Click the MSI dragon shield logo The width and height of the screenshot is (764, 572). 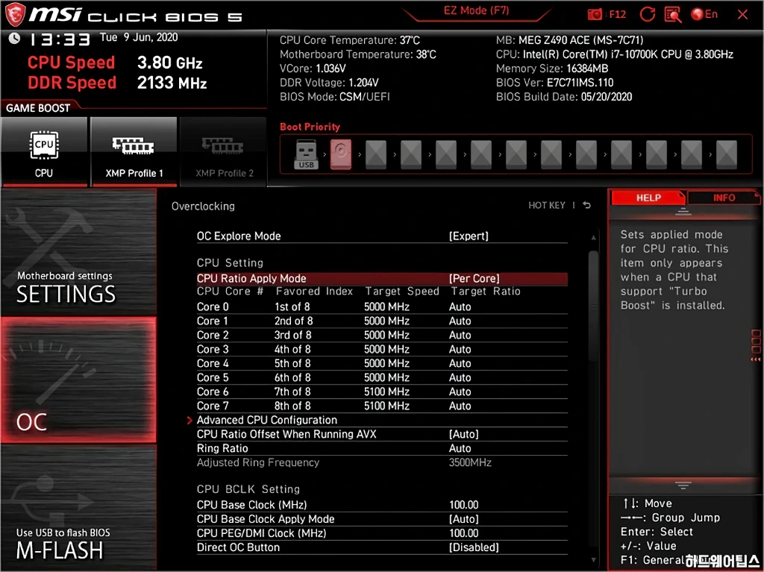click(15, 14)
